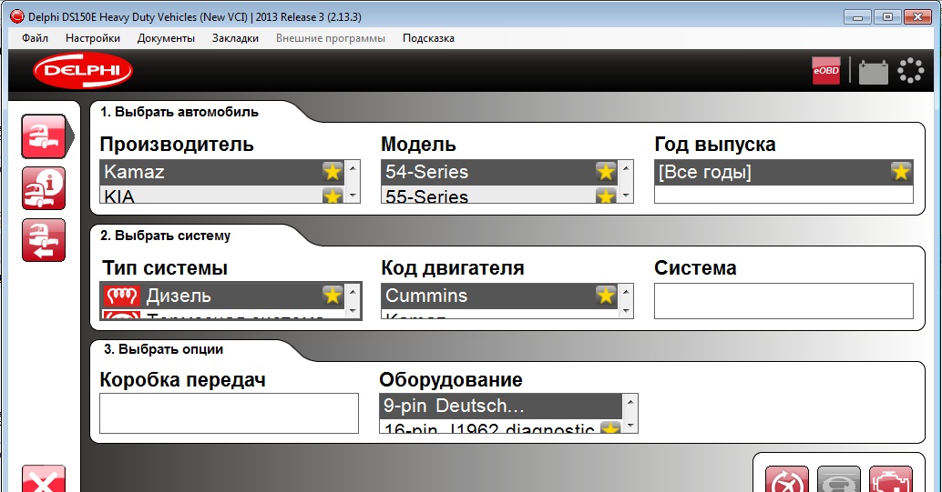Click the Delphi logo

pyautogui.click(x=83, y=71)
